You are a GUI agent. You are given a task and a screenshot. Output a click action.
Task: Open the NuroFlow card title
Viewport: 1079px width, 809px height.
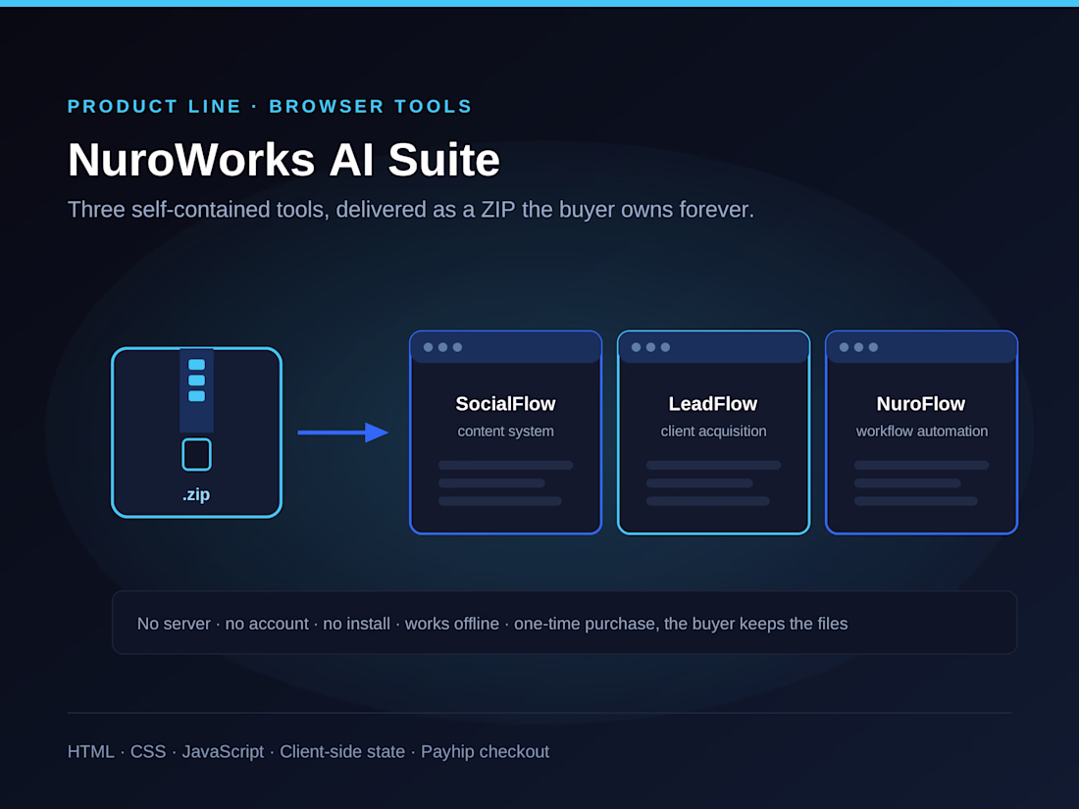point(921,404)
